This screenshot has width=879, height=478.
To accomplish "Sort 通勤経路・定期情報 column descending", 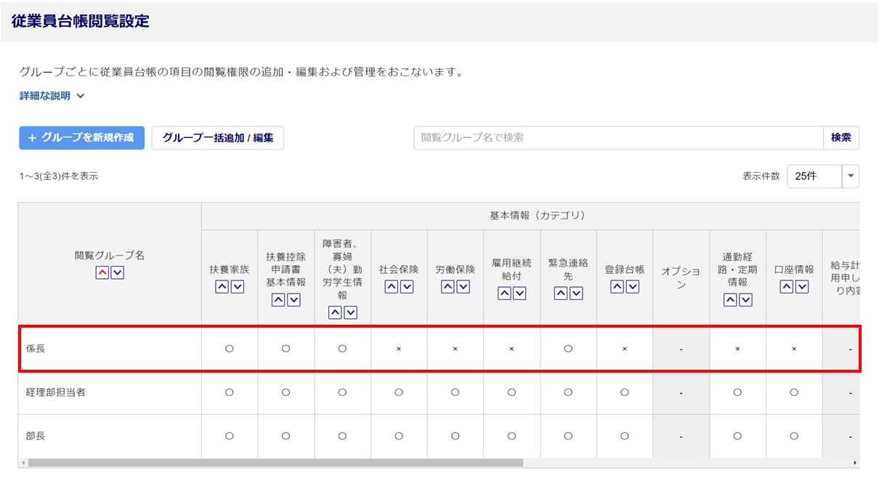I will click(745, 300).
